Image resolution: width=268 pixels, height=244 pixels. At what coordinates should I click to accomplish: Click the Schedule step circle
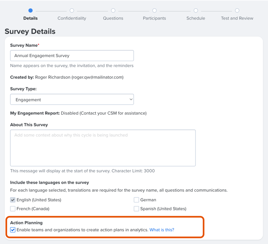point(196,10)
